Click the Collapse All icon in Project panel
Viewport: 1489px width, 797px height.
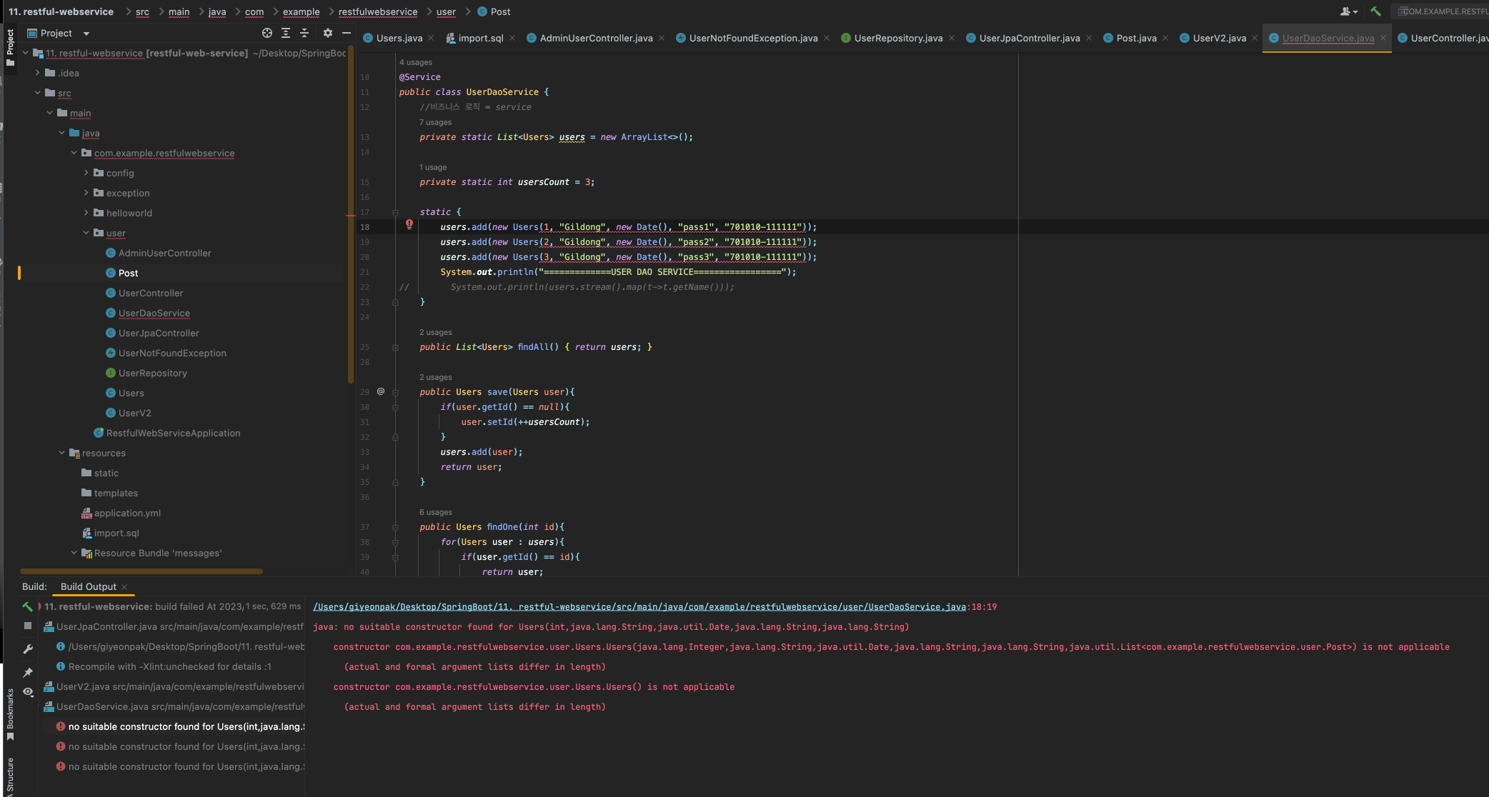pyautogui.click(x=304, y=33)
